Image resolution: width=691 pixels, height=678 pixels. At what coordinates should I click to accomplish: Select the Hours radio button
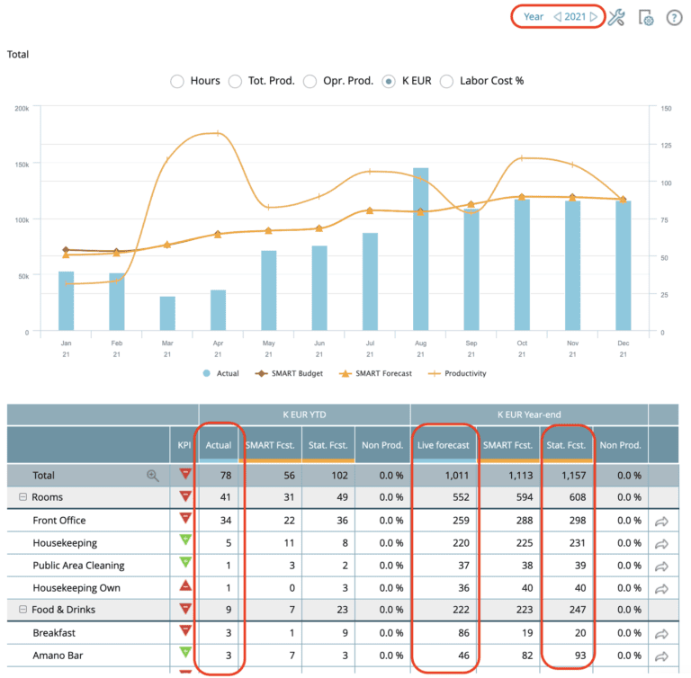[x=178, y=81]
